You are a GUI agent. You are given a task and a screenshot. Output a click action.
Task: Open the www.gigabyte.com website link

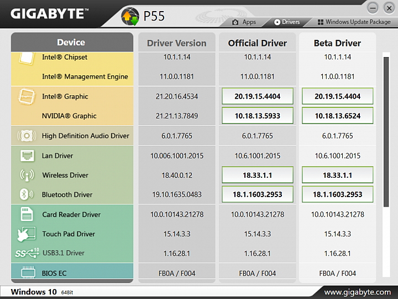(x=357, y=292)
